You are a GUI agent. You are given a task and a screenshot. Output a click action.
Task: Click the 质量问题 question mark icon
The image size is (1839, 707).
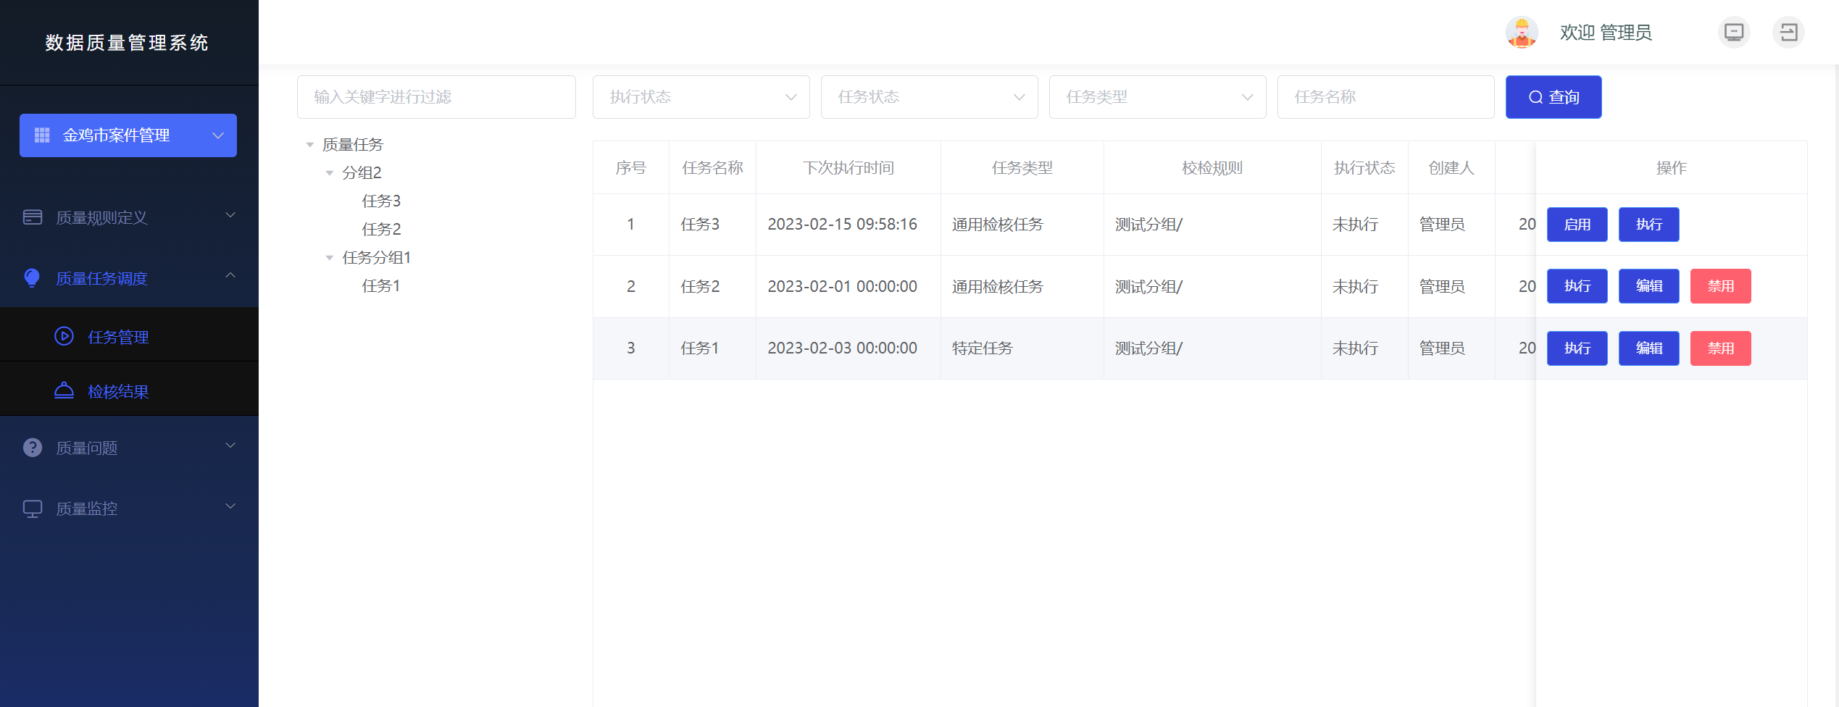click(x=33, y=448)
